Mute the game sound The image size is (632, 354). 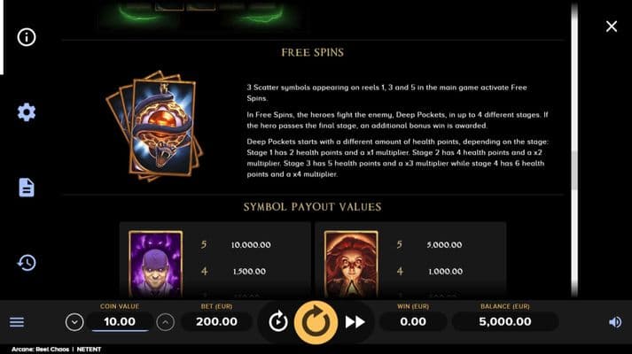[x=615, y=322]
